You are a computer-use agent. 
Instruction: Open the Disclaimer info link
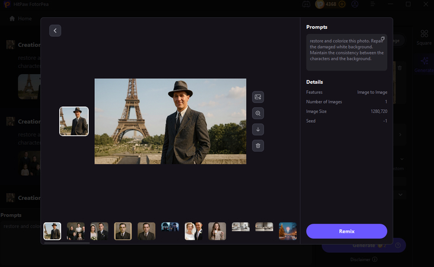[x=363, y=259]
